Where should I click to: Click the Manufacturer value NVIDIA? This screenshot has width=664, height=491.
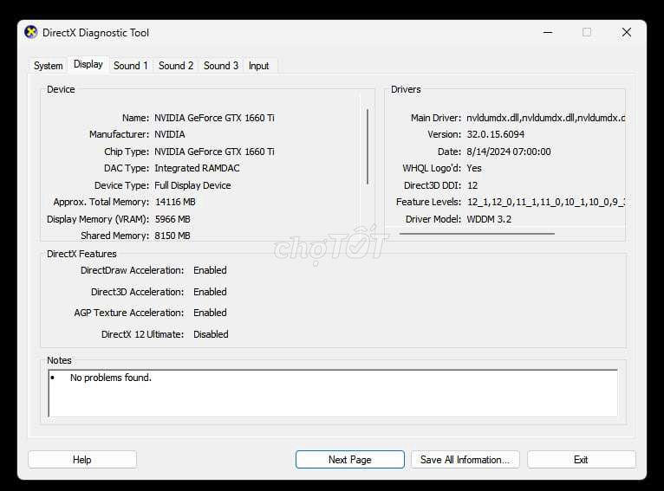[169, 134]
